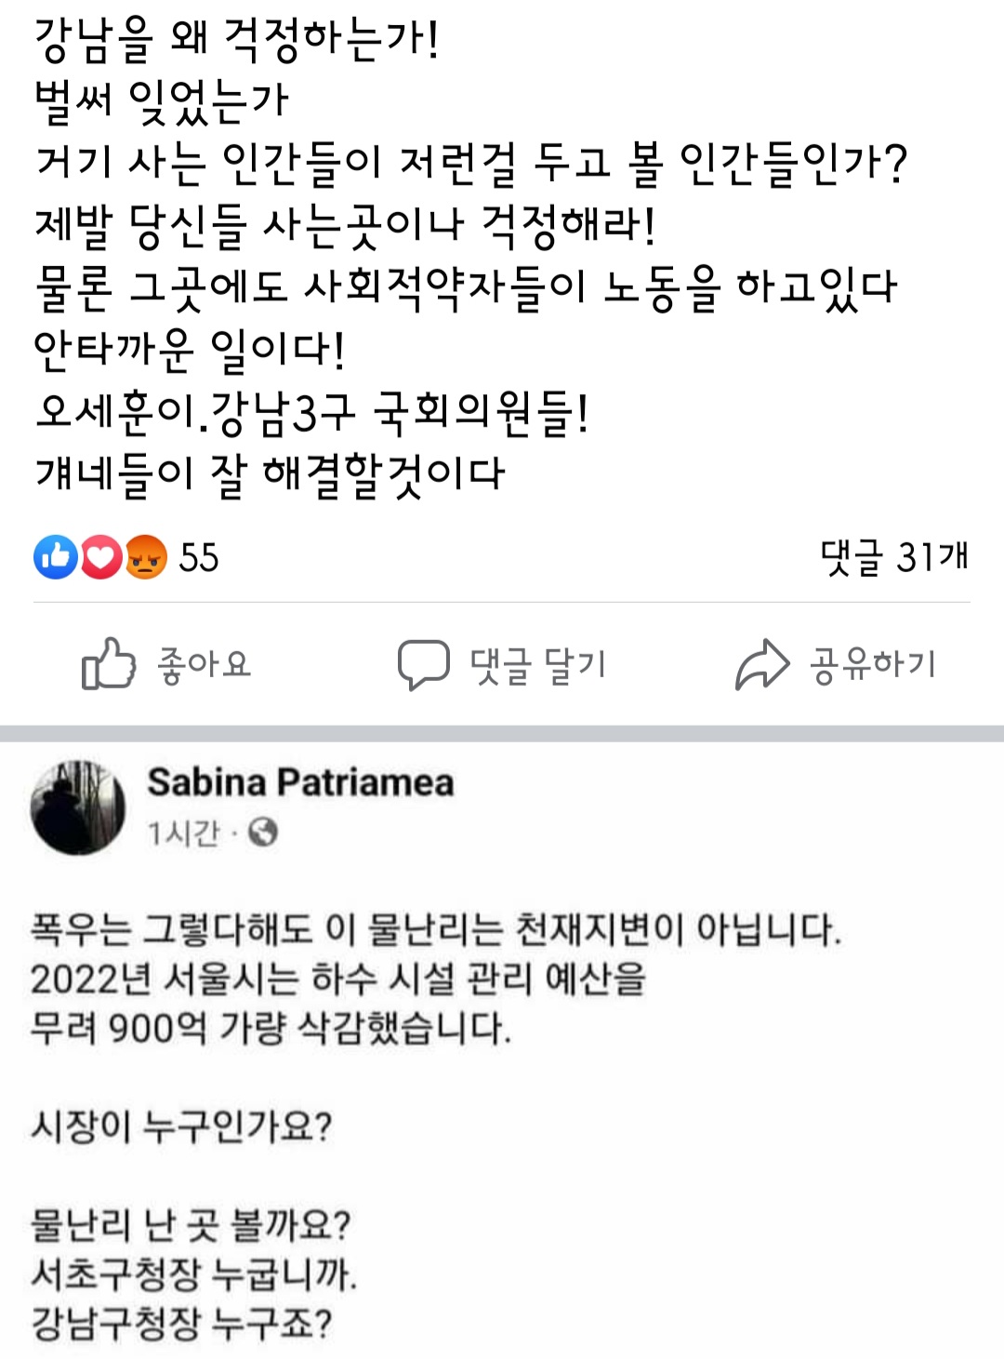The width and height of the screenshot is (1004, 1359).
Task: Tap the speech bubble comment icon
Action: coord(423,664)
